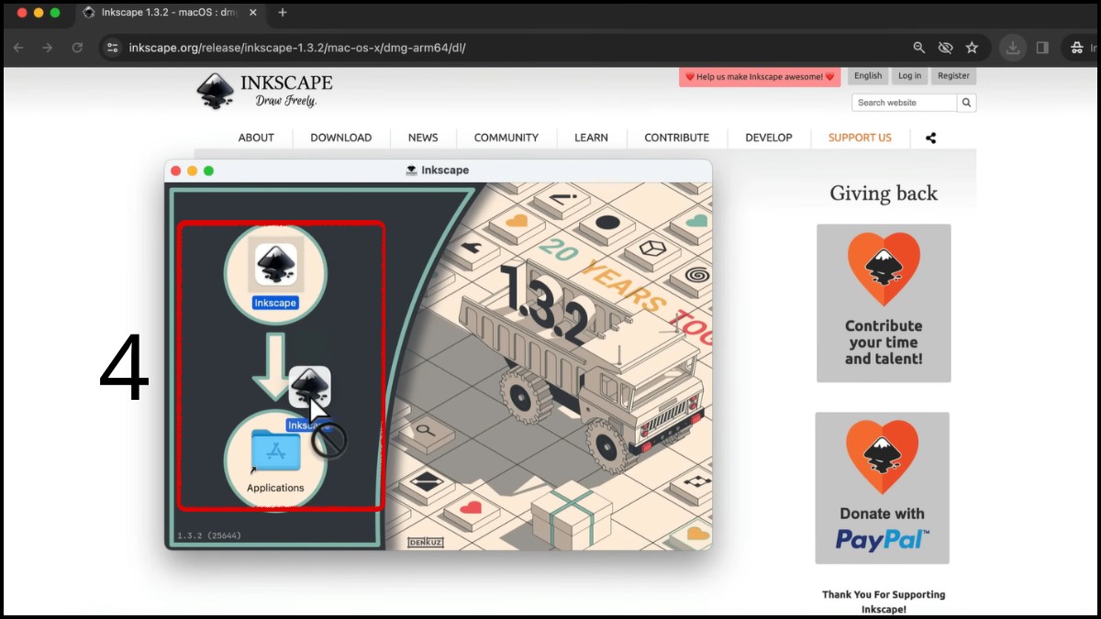Click the search magnifier button beside the search field
This screenshot has width=1101, height=619.
[x=967, y=103]
